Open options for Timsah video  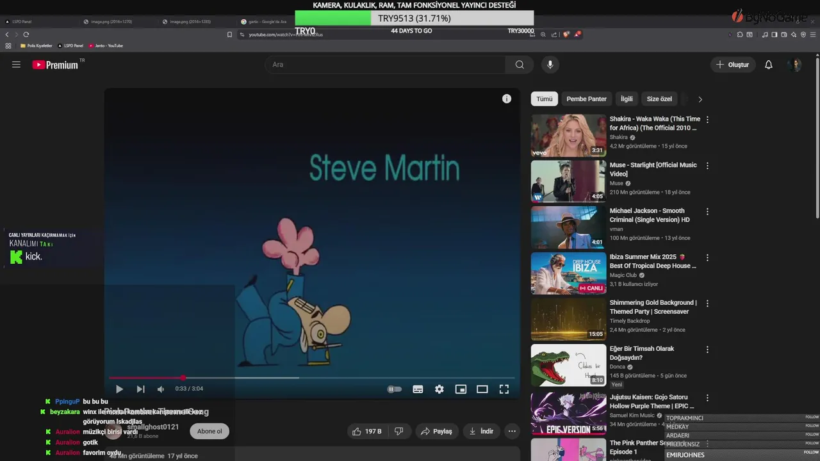tap(707, 350)
